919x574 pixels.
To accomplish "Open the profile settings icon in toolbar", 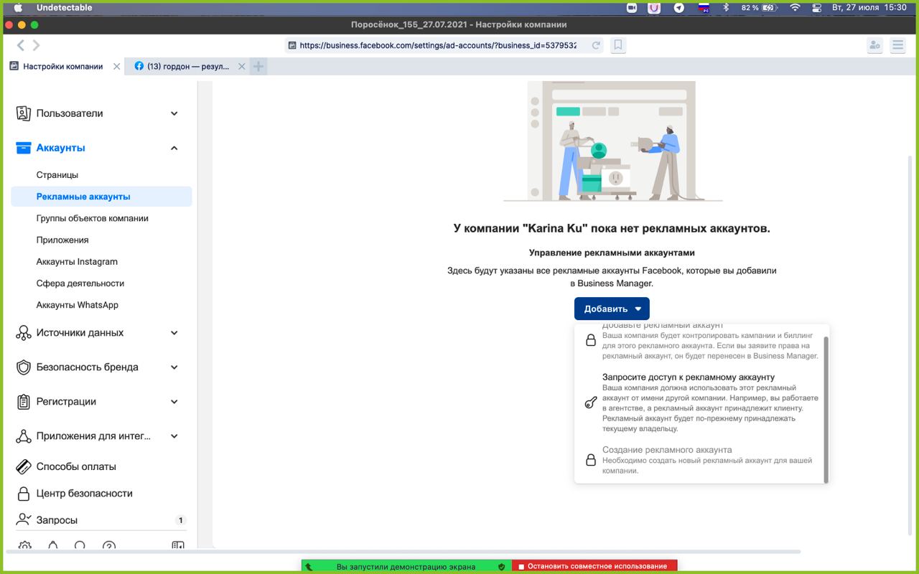I will 874,45.
